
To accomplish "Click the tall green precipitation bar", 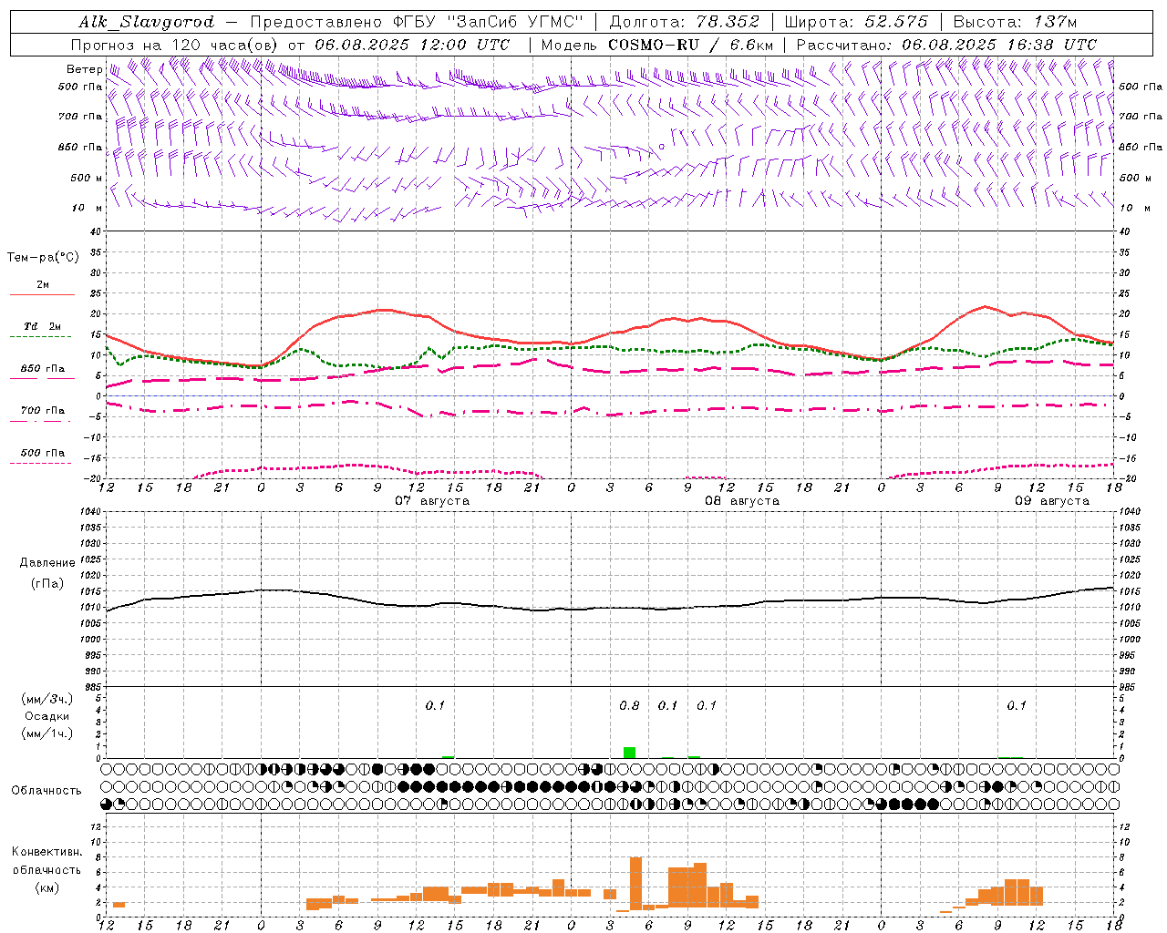I will 629,753.
